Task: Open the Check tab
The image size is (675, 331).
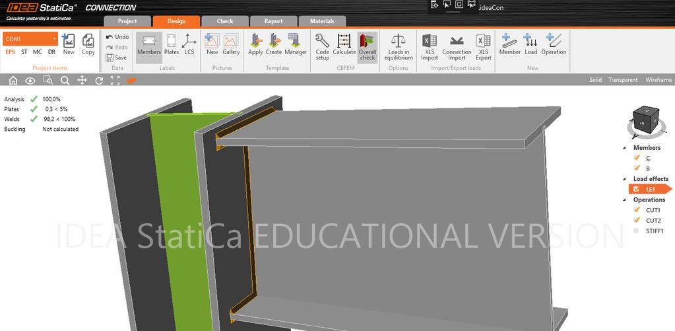Action: coord(225,21)
